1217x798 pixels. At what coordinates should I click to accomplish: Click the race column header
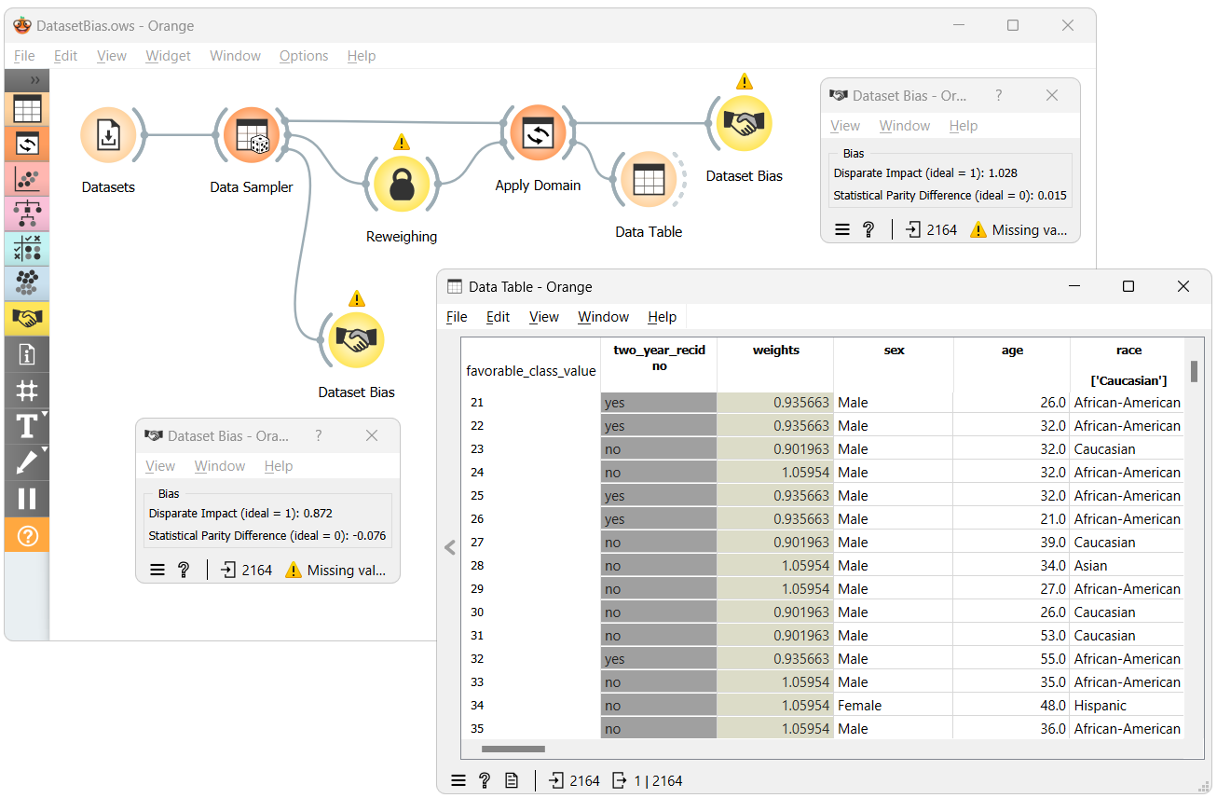1128,365
